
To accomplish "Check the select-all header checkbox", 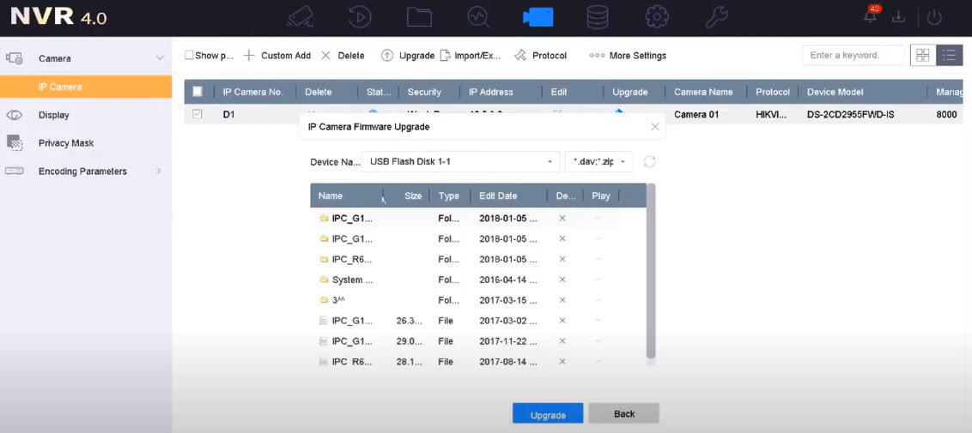I will point(197,92).
